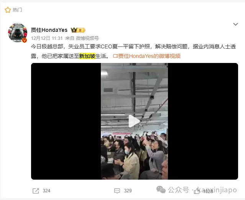The image size is (245, 200).
Task: Click the 热门 label text
Action: click(17, 10)
